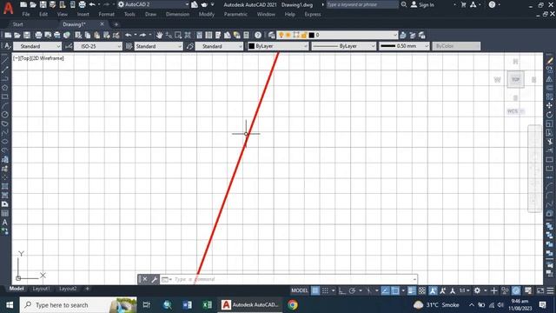
Task: Click the Redo arrow in Standard toolbar
Action: point(142,35)
